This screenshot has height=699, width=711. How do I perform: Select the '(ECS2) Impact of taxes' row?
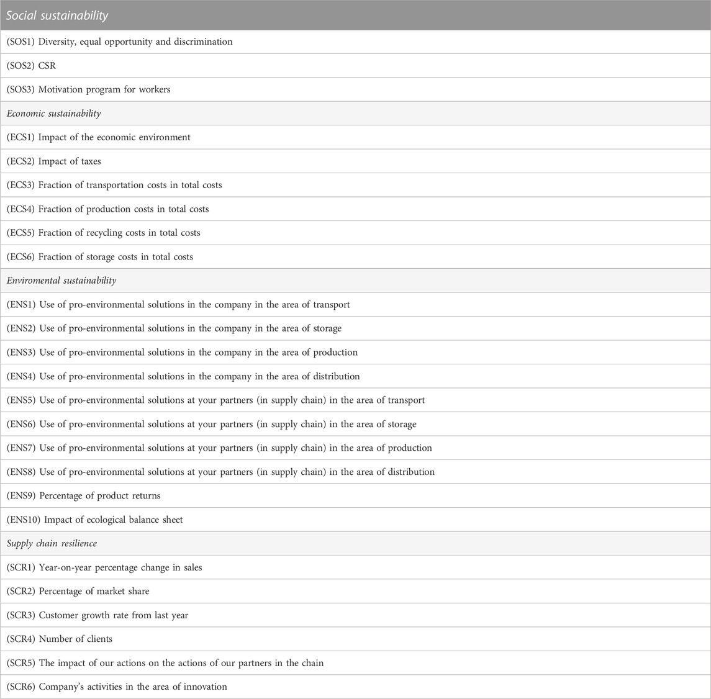[x=355, y=161]
